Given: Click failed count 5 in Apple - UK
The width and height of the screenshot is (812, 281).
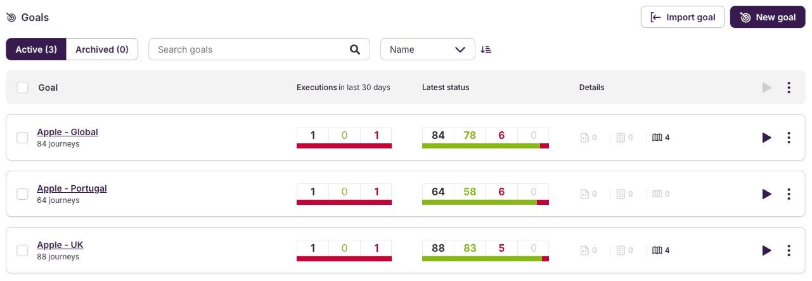Looking at the screenshot, I should [x=501, y=248].
